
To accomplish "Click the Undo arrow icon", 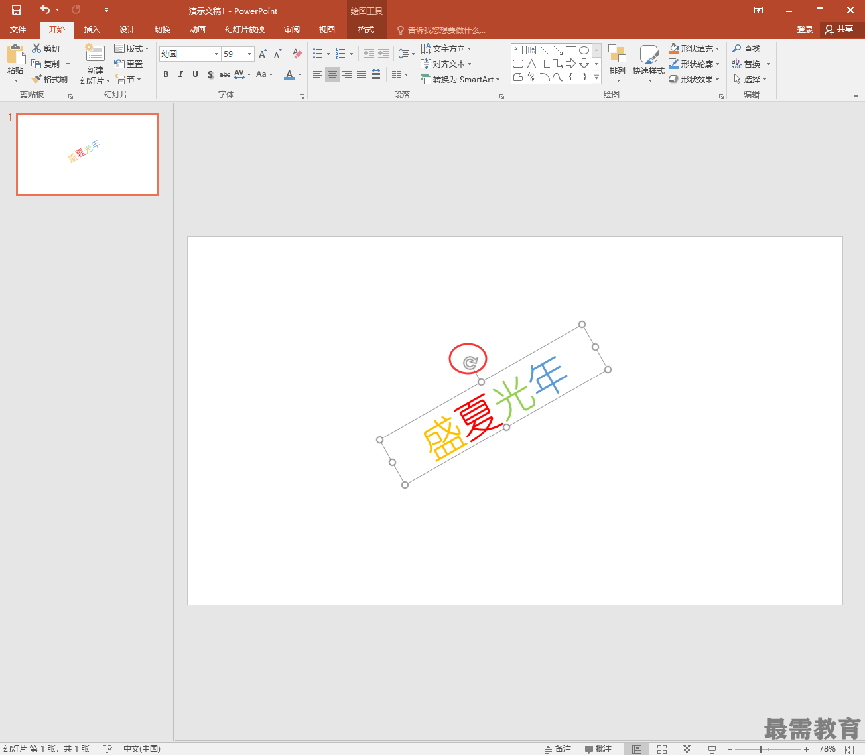I will click(45, 10).
